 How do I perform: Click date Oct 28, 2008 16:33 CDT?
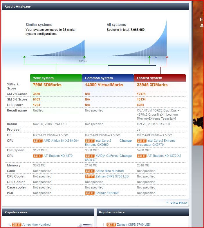(154, 124)
